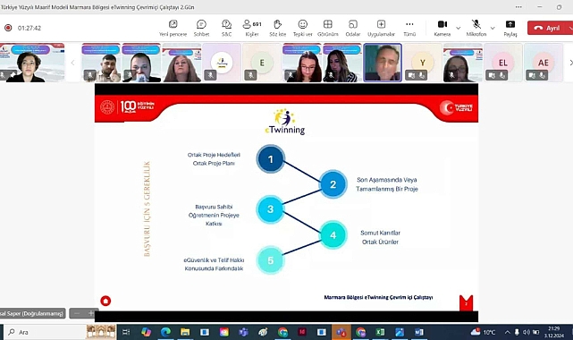Viewport: 573px width, 340px height.
Task: Open Yeni pencere pop-out window
Action: click(173, 28)
